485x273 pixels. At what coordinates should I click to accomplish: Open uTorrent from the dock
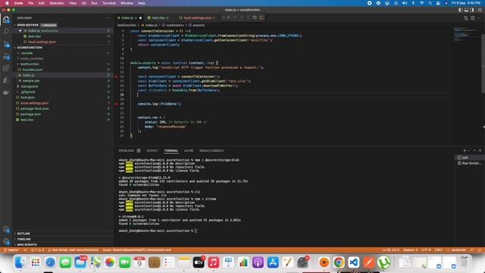383,262
